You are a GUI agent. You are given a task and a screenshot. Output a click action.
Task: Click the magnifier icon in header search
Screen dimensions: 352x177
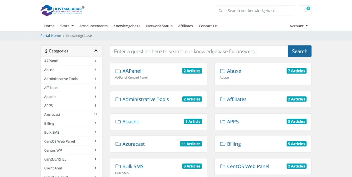pos(220,11)
